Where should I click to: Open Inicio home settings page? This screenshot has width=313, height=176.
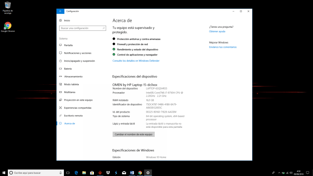pyautogui.click(x=65, y=20)
